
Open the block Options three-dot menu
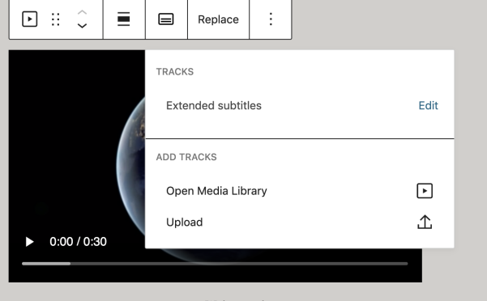click(271, 19)
